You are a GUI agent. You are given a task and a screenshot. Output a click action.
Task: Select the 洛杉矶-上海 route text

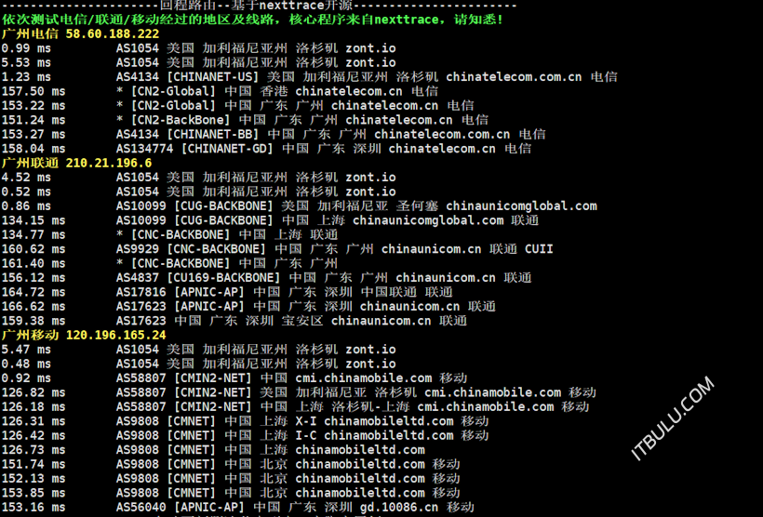[370, 407]
